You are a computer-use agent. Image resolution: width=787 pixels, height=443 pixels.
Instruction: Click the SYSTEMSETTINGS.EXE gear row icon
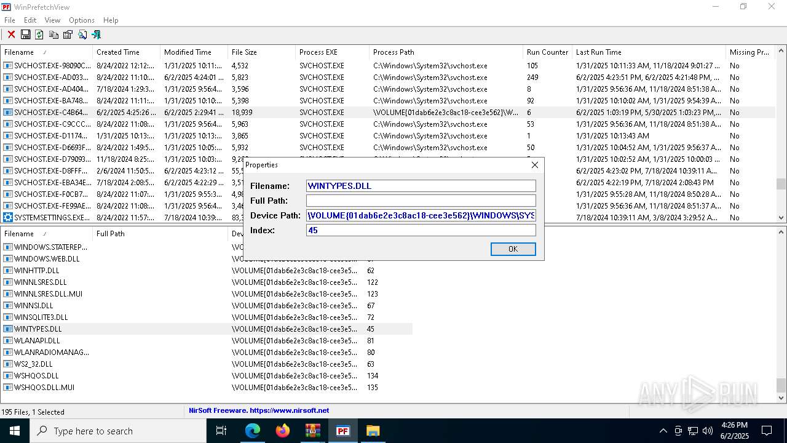pos(8,218)
